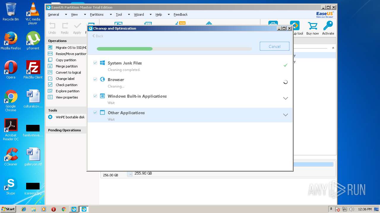This screenshot has width=380, height=213.
Task: Click the Redo toolbar icon
Action: pyautogui.click(x=65, y=26)
